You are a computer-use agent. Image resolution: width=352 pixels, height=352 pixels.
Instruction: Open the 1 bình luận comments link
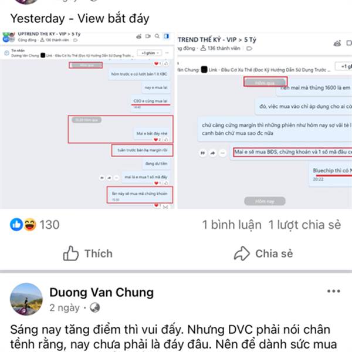click(232, 225)
